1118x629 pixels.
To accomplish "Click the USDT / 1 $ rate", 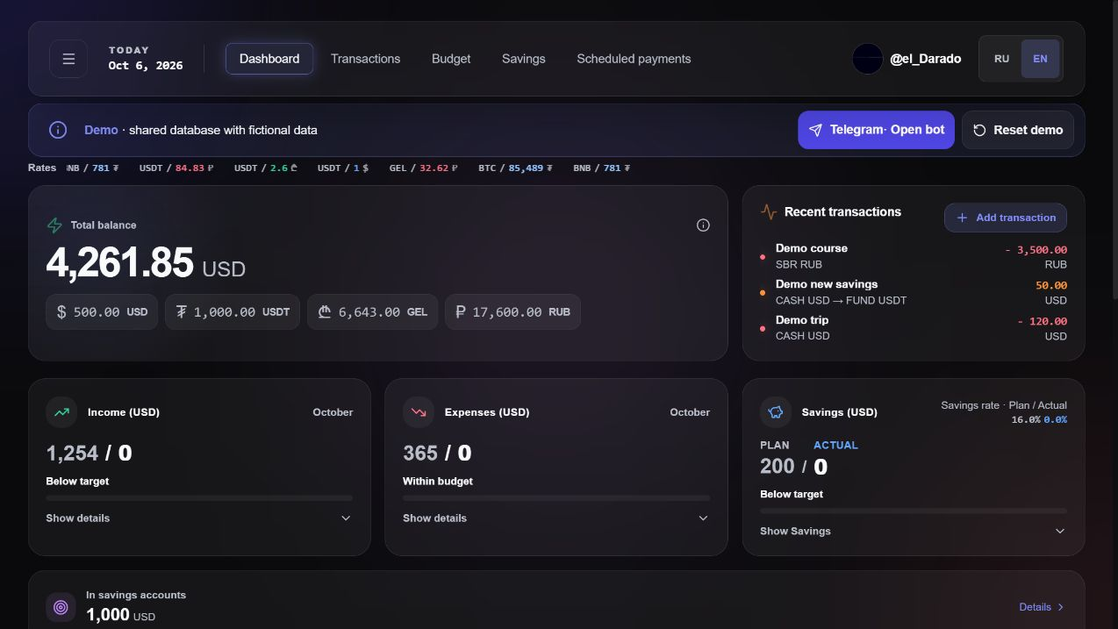I will coord(343,168).
